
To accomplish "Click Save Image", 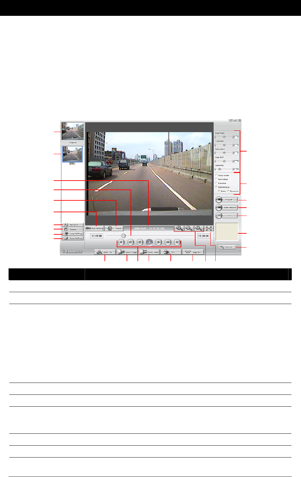I will click(127, 252).
